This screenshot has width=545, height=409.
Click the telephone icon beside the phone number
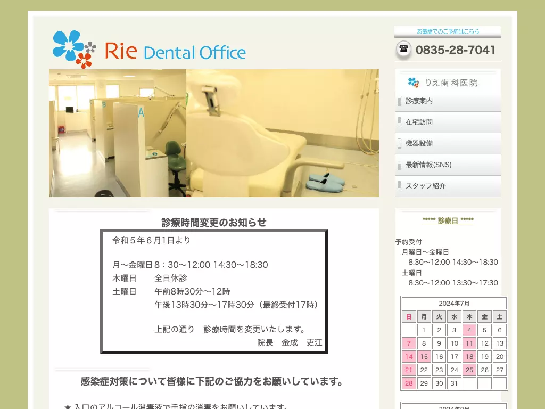click(x=403, y=50)
